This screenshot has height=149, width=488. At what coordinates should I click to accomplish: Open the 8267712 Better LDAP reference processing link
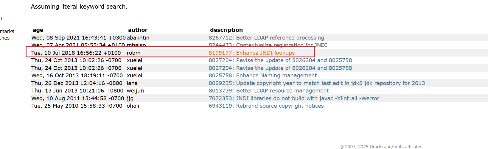click(266, 38)
